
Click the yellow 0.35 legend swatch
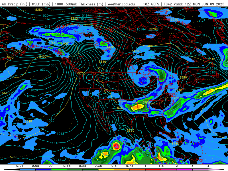pyautogui.click(x=106, y=170)
